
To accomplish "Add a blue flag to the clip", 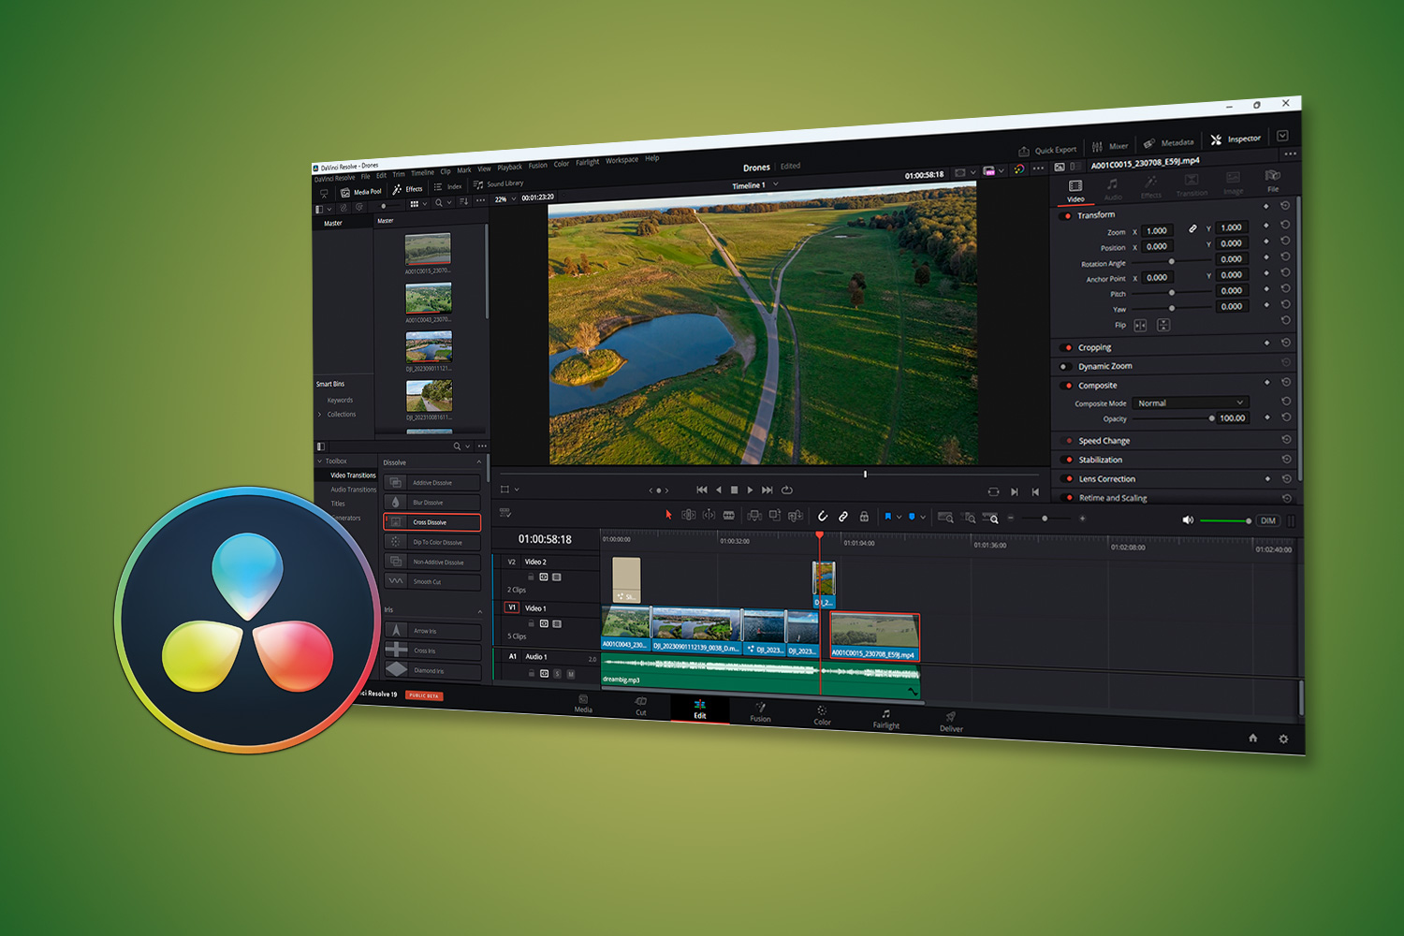I will (888, 516).
